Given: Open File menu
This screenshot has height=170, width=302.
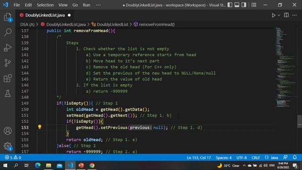Looking at the screenshot, I should pyautogui.click(x=17, y=5).
